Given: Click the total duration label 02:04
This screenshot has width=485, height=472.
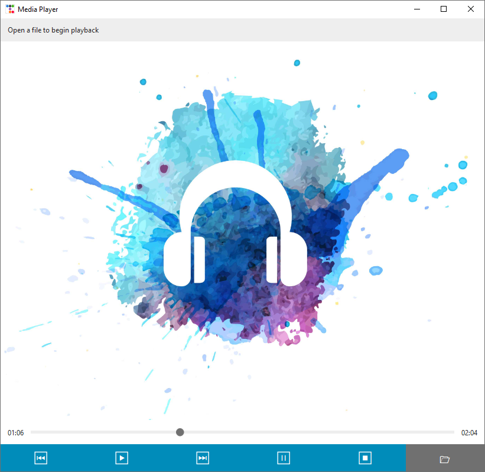Looking at the screenshot, I should (469, 433).
